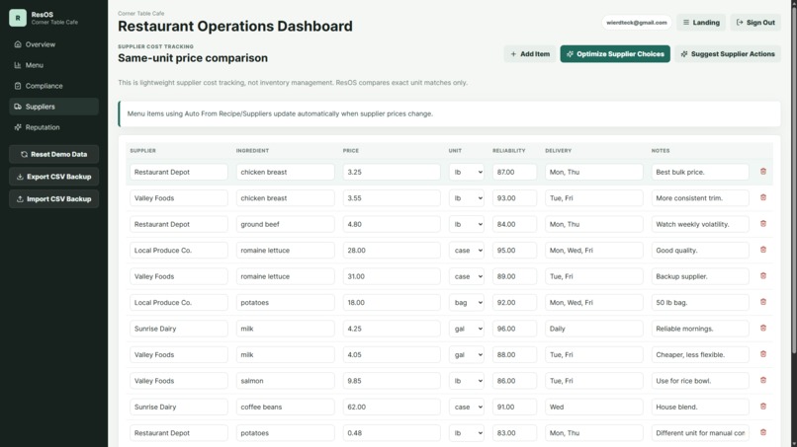Open unit dropdown for Valley Foods chicken breast
This screenshot has width=797, height=447.
(467, 198)
